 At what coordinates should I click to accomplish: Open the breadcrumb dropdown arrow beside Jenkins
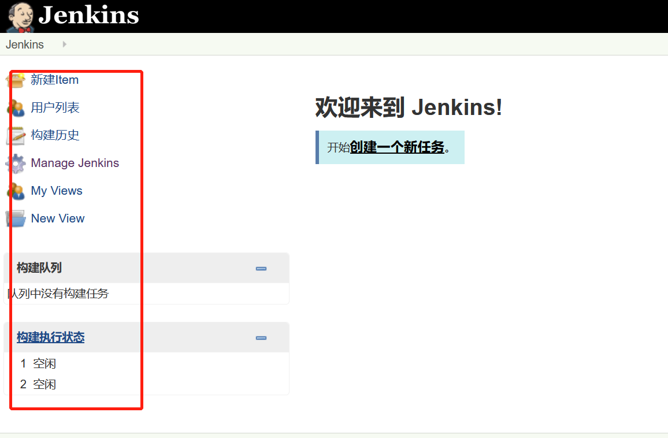pos(64,44)
